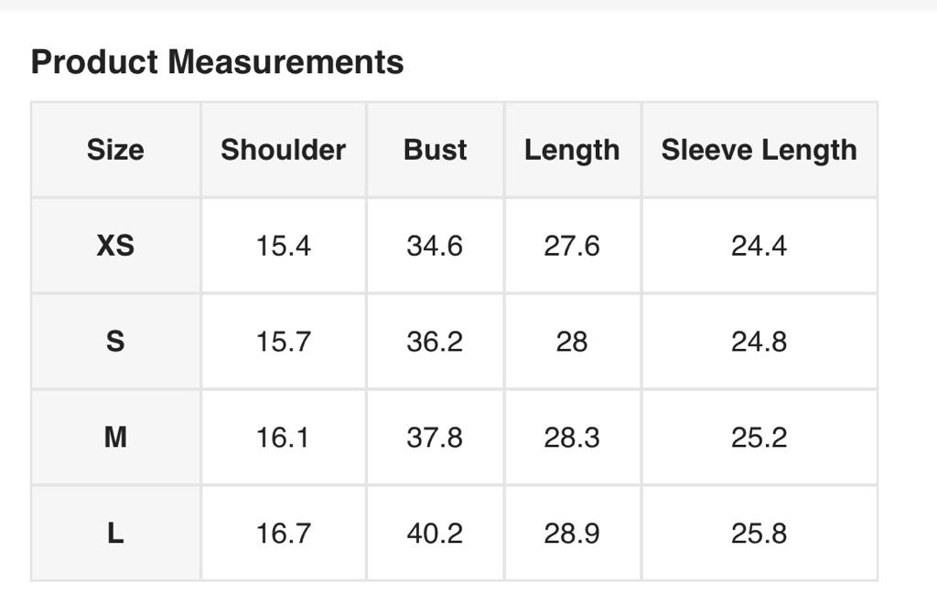Select S length value 28
Screen dimensions: 937x593
(x=572, y=342)
